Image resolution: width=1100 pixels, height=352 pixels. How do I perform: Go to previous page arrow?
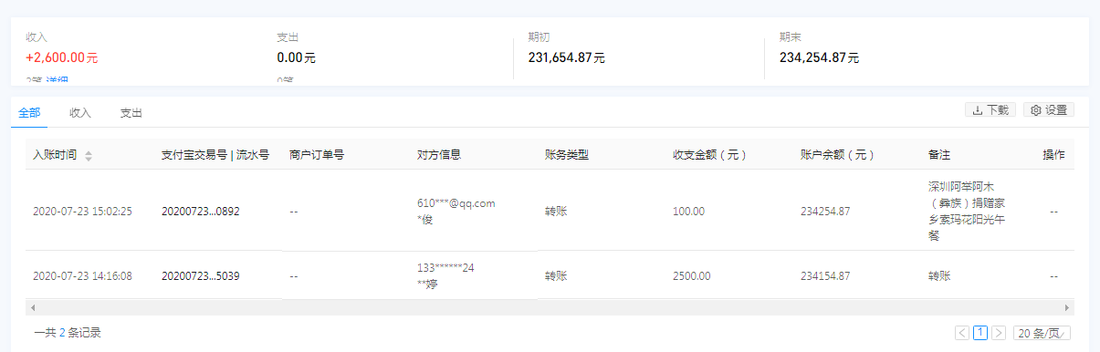coord(962,333)
